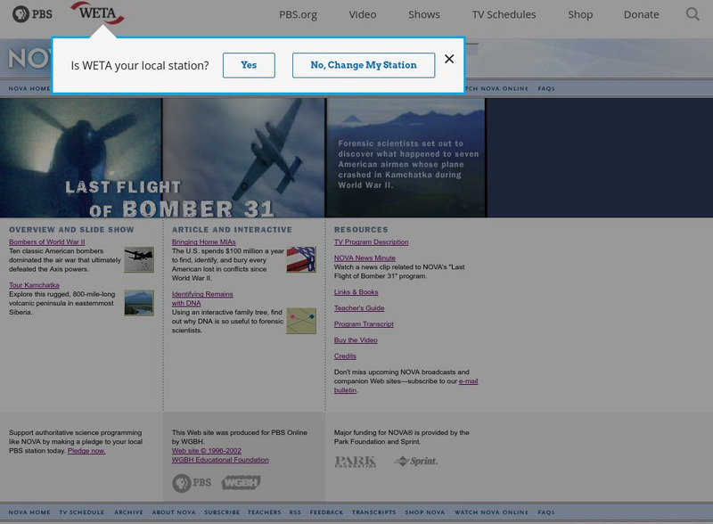Click the Park Foundation sponsor logo

(355, 462)
